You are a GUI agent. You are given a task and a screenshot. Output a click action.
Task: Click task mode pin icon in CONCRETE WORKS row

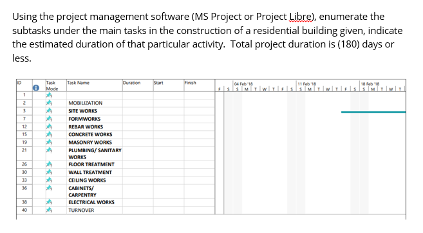point(49,134)
